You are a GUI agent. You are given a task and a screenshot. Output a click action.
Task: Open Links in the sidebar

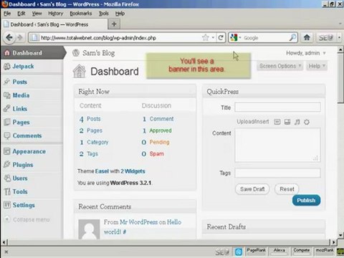coord(19,109)
